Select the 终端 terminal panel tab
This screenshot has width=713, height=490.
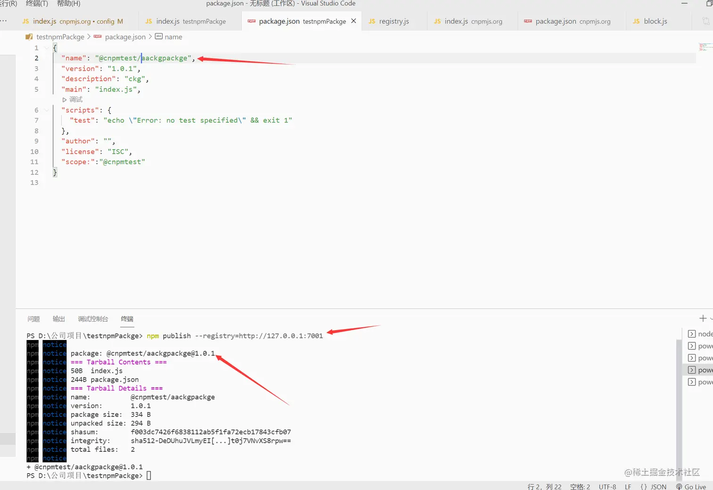pyautogui.click(x=127, y=319)
